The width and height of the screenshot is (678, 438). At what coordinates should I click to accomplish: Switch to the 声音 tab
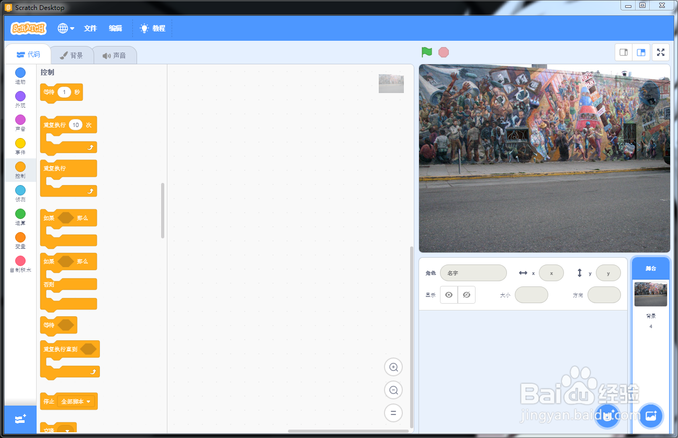[x=115, y=55]
